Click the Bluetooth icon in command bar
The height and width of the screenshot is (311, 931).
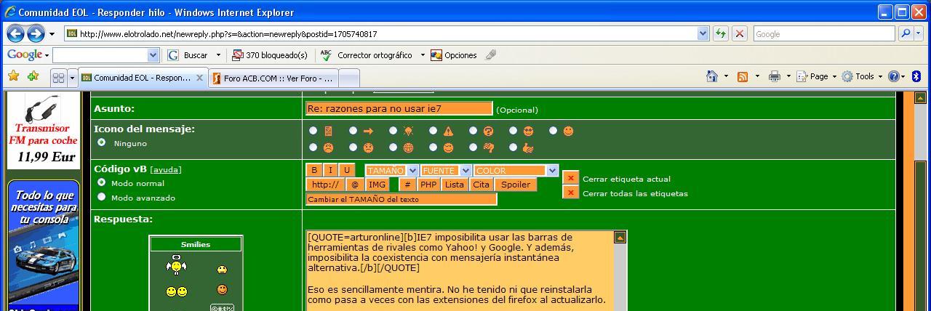[x=916, y=76]
